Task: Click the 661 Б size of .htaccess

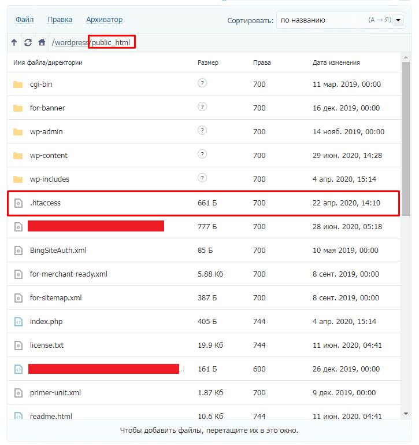Action: click(x=207, y=203)
